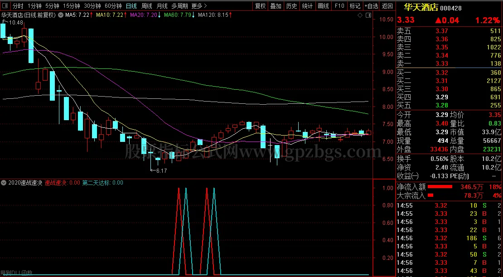
Task: Click the 净流入额 red bar
Action: 440,186
